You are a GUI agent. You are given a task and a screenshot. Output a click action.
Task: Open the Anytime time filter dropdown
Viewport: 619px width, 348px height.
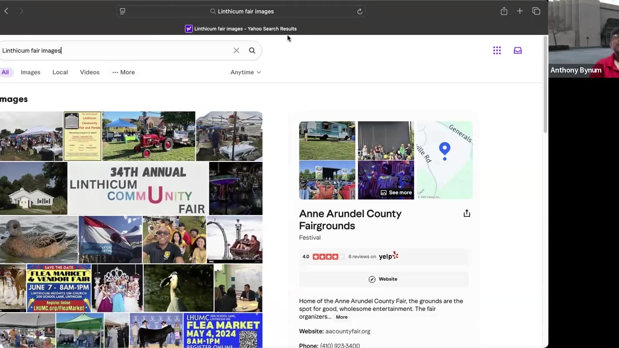[246, 72]
